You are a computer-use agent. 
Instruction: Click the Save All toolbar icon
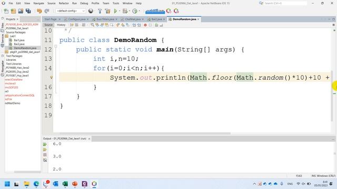point(28,11)
